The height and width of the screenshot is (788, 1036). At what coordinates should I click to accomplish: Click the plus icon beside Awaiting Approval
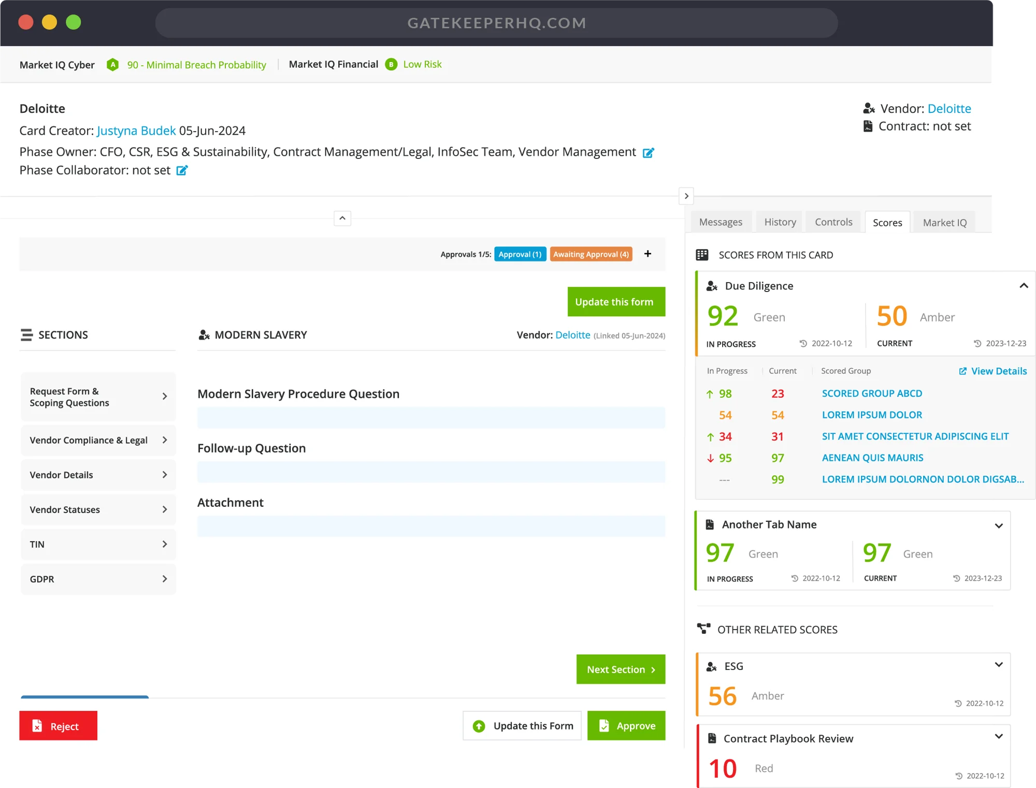[x=647, y=254]
